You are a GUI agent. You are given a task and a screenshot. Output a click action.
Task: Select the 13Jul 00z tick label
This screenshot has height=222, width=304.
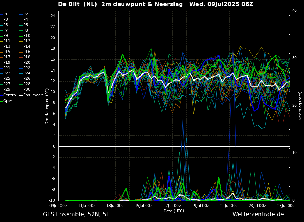(x=115, y=206)
